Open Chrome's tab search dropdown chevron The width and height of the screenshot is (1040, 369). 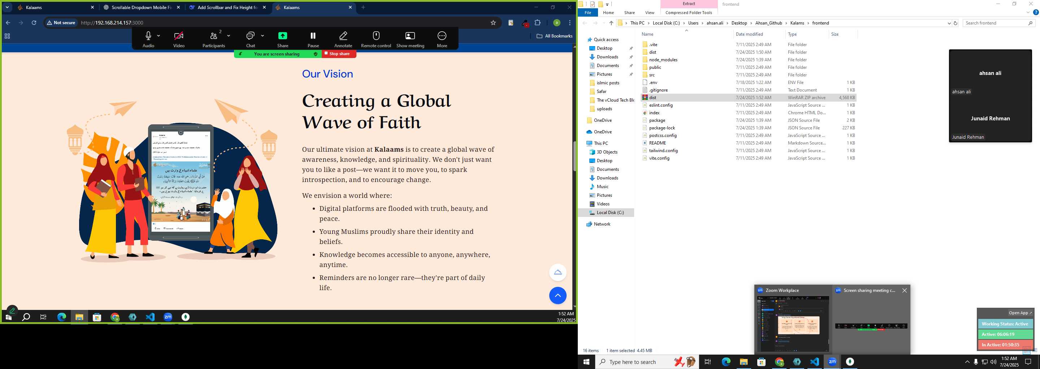click(x=7, y=7)
